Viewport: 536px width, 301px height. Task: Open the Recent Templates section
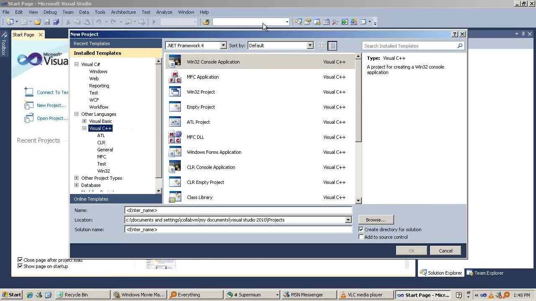click(116, 43)
